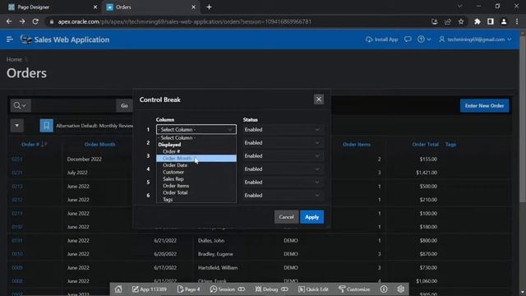526x296 pixels.
Task: Click the Enter New Order button
Action: tap(484, 106)
